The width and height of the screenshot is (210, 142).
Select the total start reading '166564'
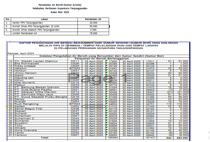point(113,138)
